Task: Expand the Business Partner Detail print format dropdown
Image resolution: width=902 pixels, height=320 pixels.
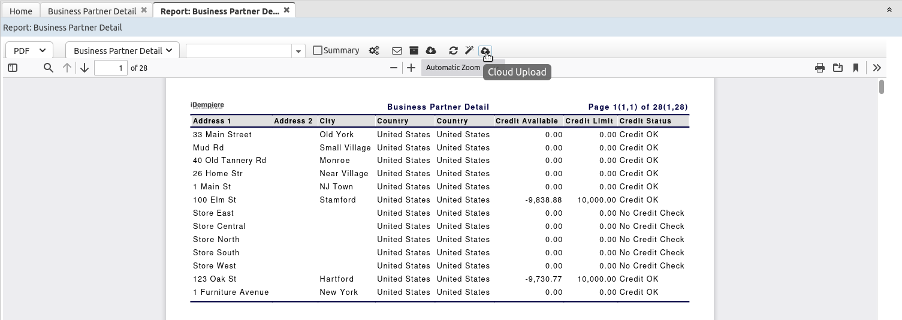Action: coord(122,51)
